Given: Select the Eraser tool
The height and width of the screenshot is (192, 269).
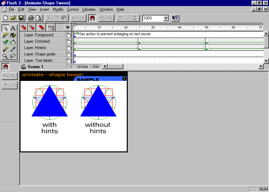Looking at the screenshot, I should click(x=6, y=49).
